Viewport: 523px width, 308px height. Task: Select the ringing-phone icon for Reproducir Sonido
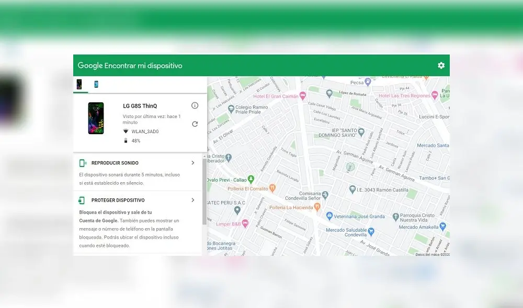click(81, 163)
